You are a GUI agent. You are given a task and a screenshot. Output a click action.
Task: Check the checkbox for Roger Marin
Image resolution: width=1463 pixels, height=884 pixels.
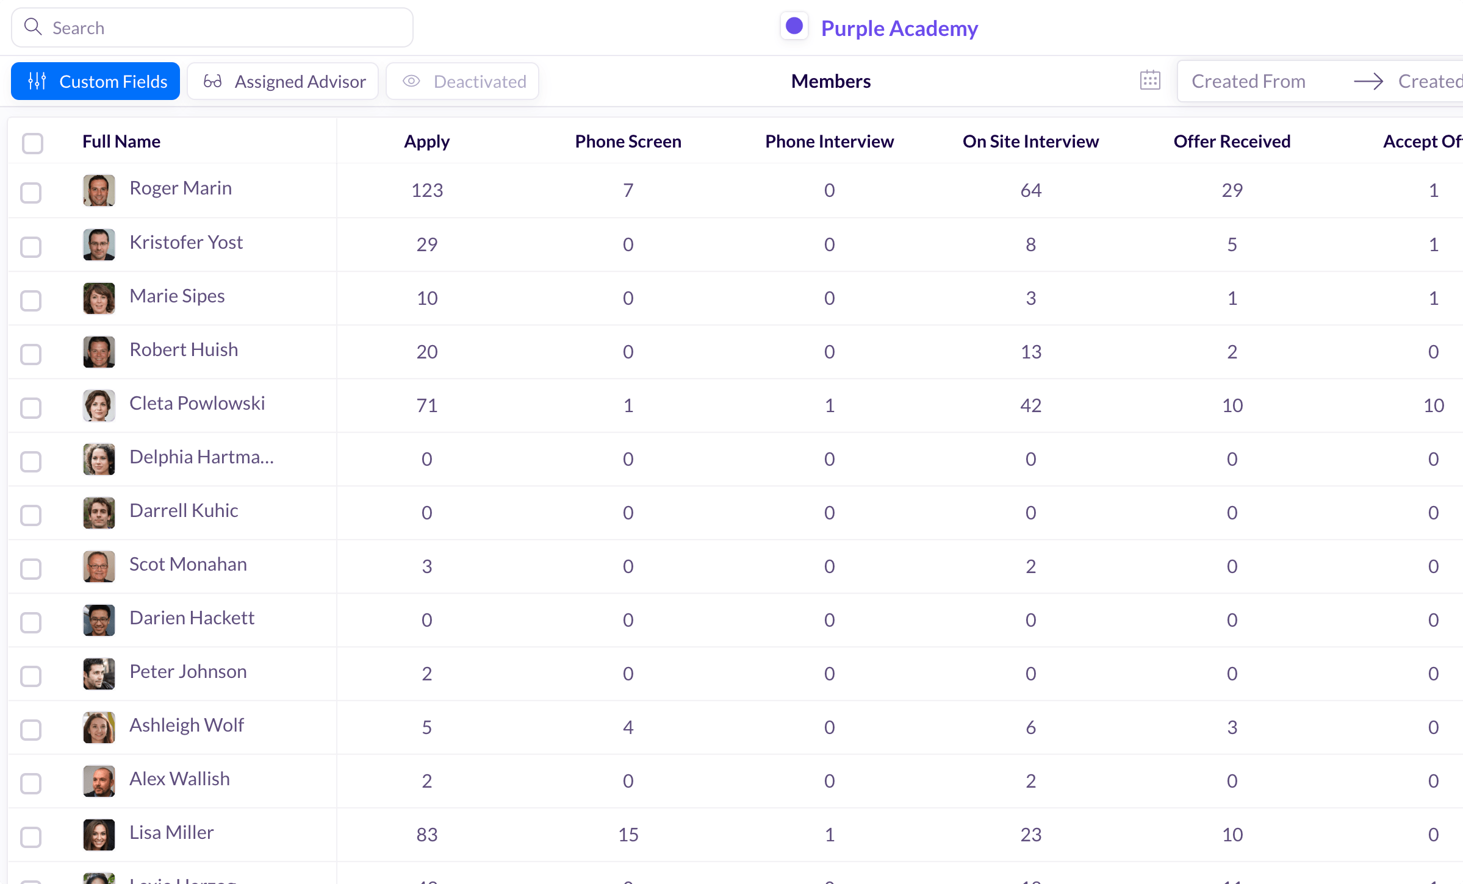click(x=31, y=193)
